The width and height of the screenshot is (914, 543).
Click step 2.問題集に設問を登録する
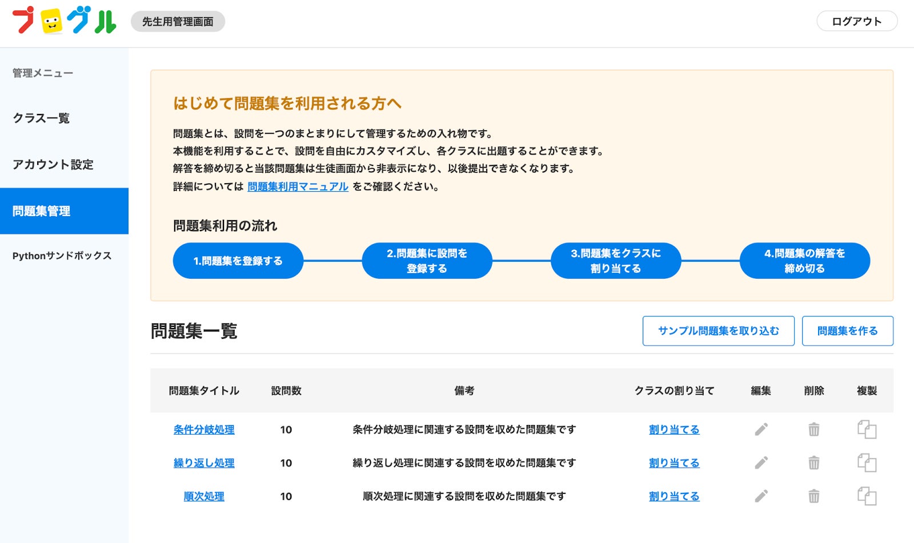tap(427, 261)
